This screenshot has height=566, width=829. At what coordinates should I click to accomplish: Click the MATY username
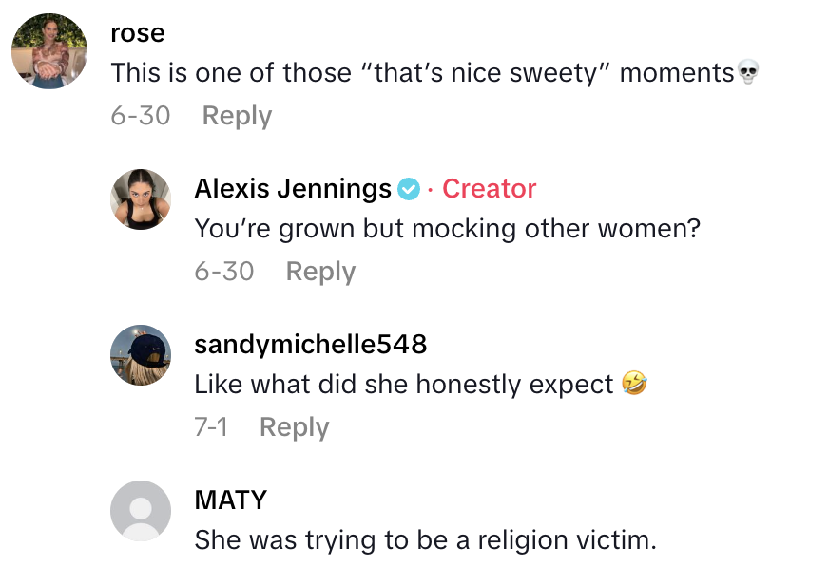click(x=230, y=500)
